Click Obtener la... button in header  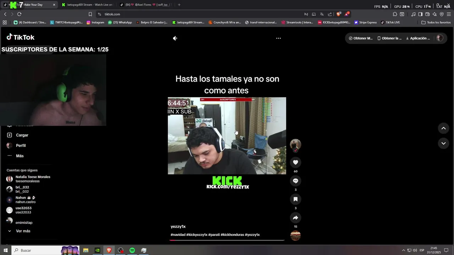click(x=389, y=38)
